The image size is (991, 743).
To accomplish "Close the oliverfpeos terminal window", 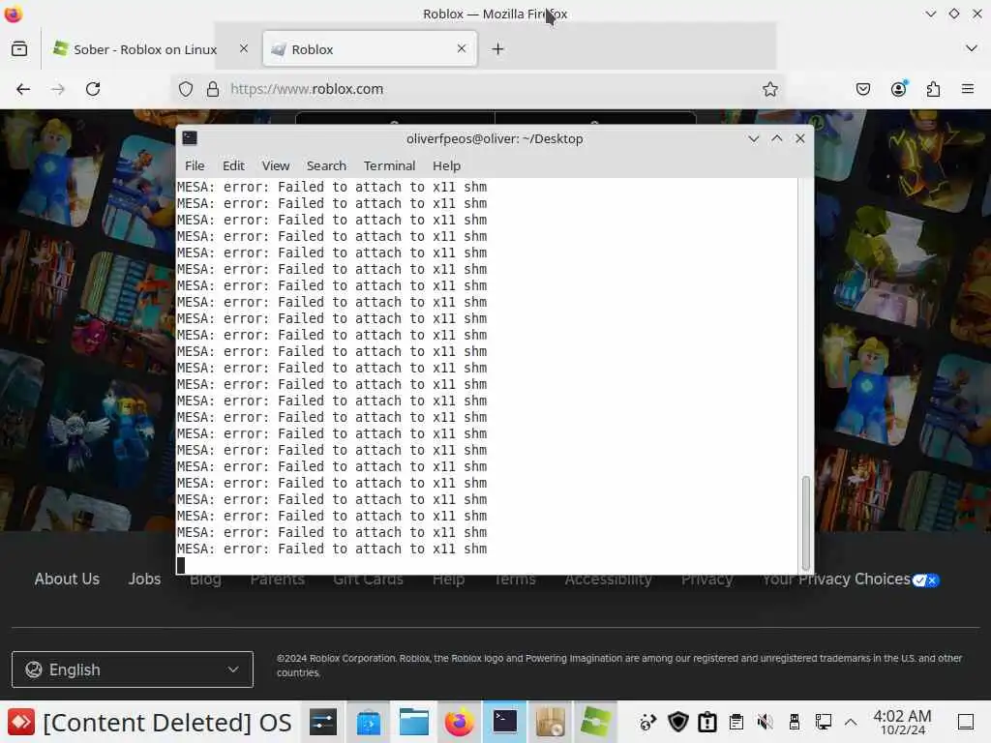I will pos(800,138).
